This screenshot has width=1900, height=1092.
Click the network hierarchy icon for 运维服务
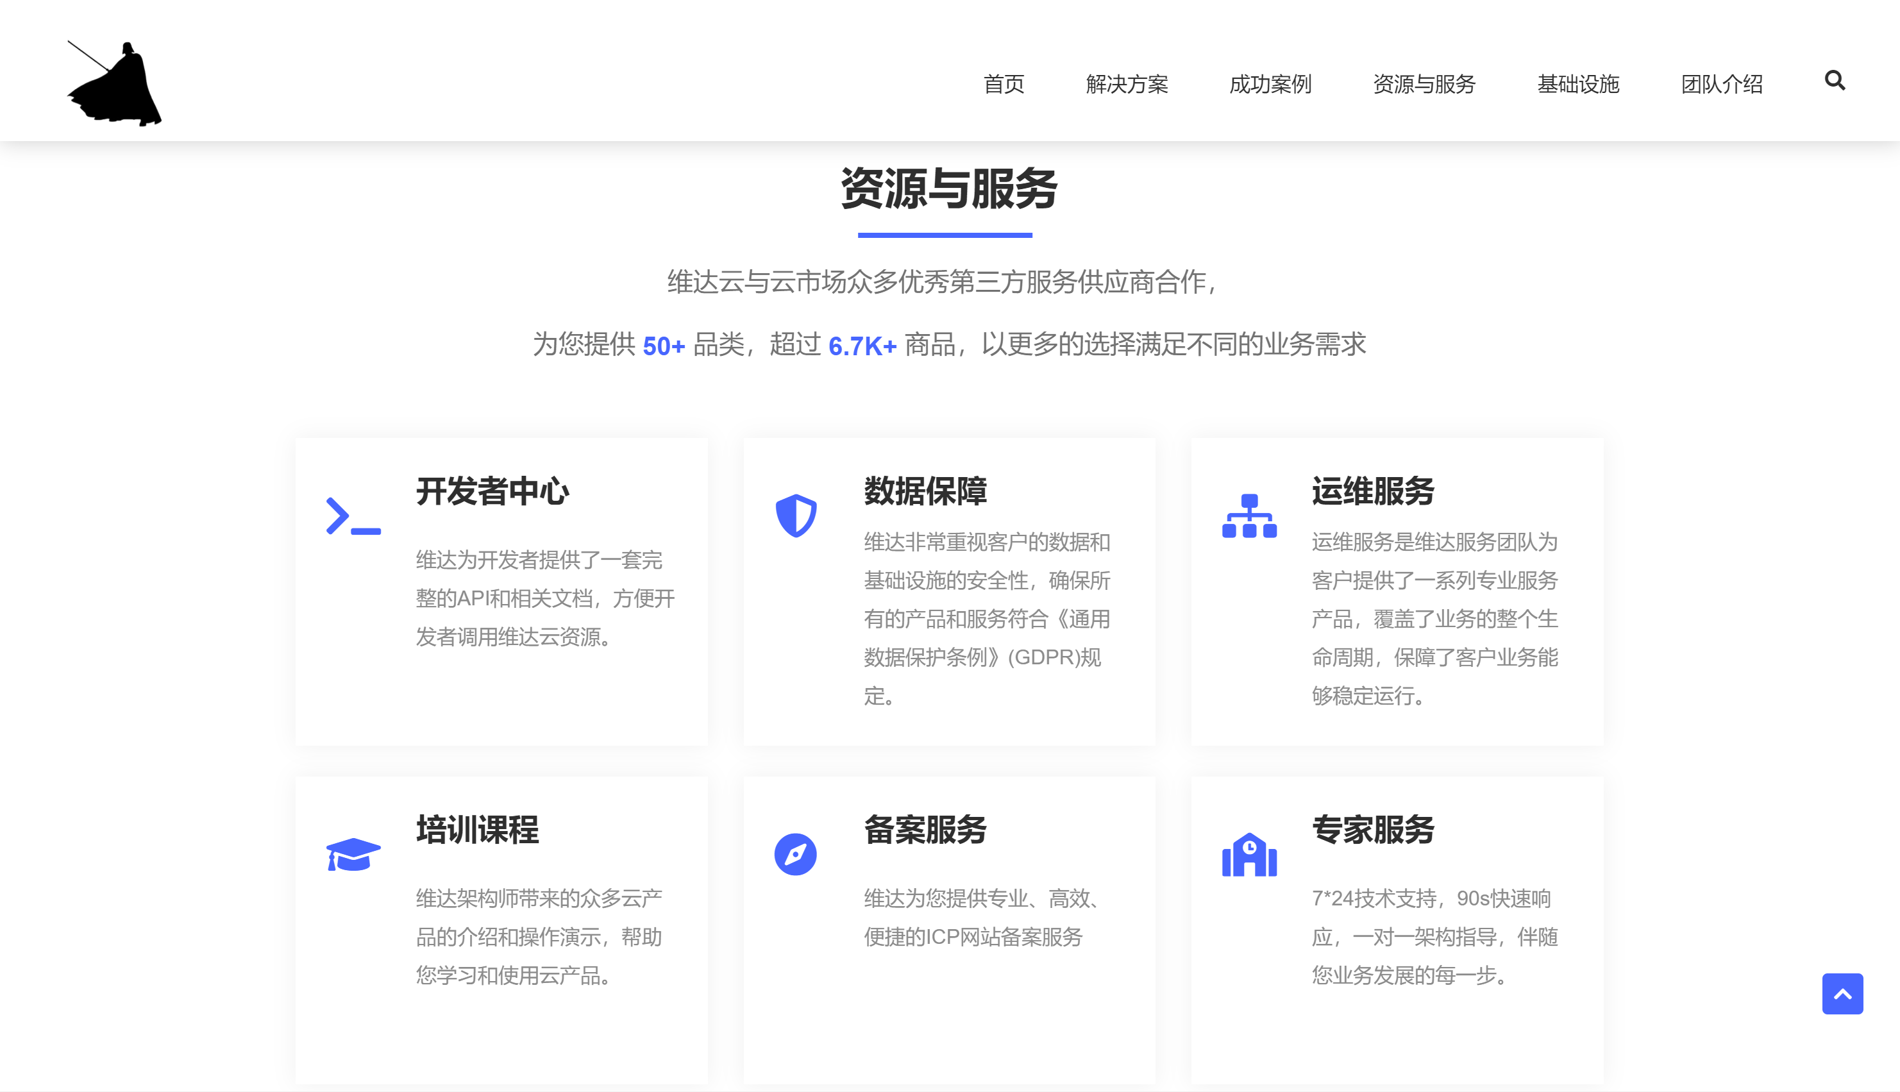click(x=1248, y=516)
